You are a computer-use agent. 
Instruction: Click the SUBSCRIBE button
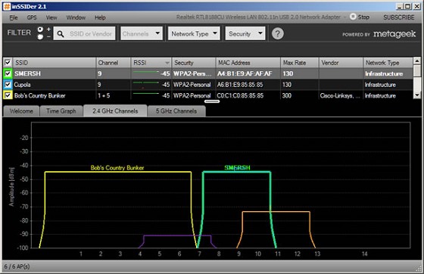point(399,17)
